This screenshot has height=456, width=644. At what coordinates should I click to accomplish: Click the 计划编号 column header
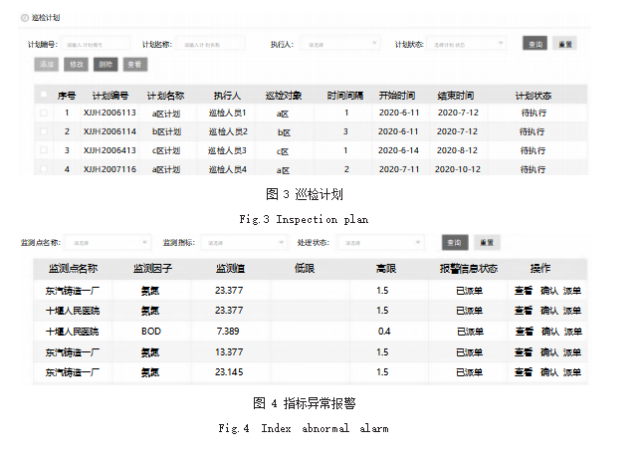tap(110, 96)
